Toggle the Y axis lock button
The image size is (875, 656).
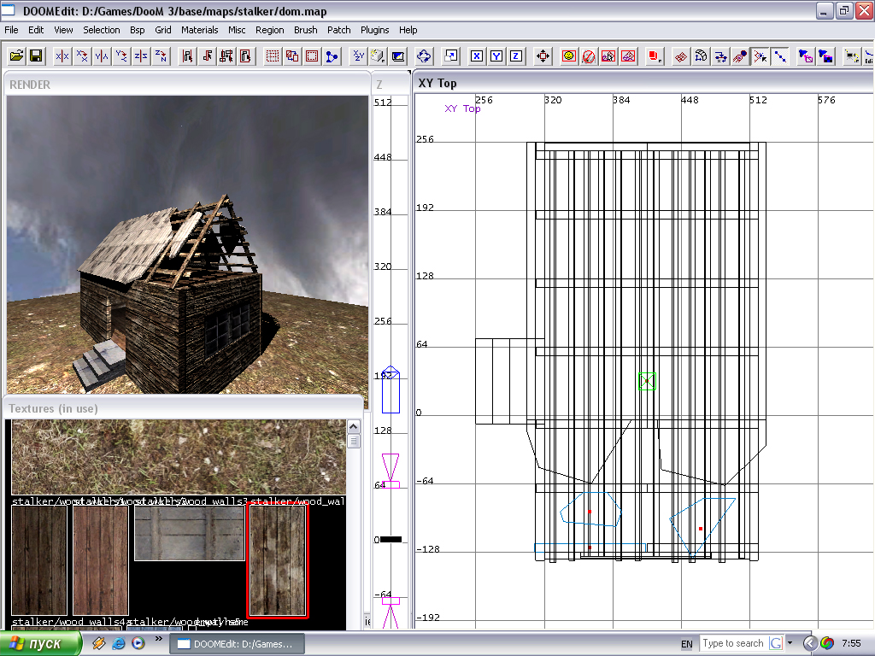[x=496, y=56]
